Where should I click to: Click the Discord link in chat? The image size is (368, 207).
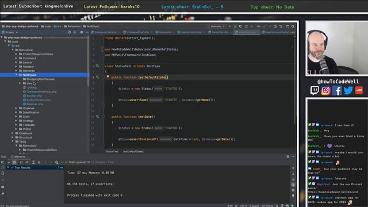pyautogui.click(x=333, y=192)
